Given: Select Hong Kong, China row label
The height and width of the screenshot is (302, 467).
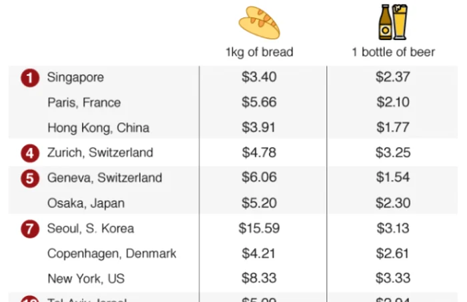Looking at the screenshot, I should pyautogui.click(x=98, y=128).
